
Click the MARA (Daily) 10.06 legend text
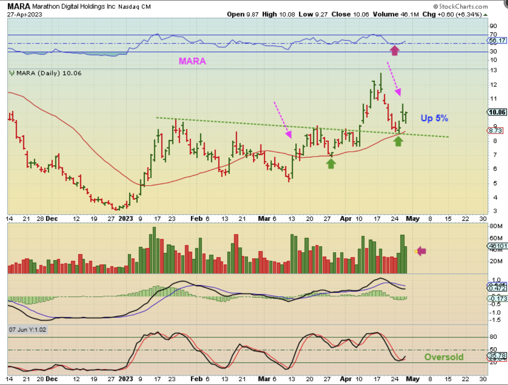(x=49, y=73)
